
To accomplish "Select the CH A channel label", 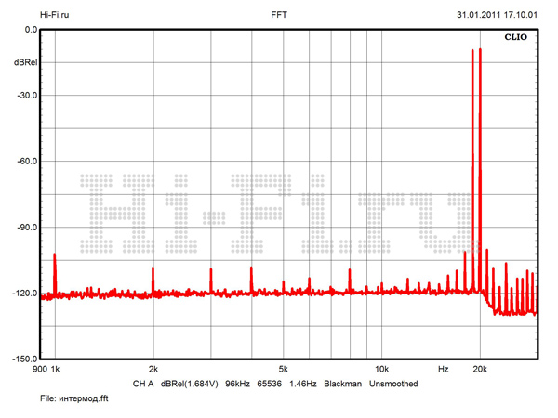I will pyautogui.click(x=142, y=383).
